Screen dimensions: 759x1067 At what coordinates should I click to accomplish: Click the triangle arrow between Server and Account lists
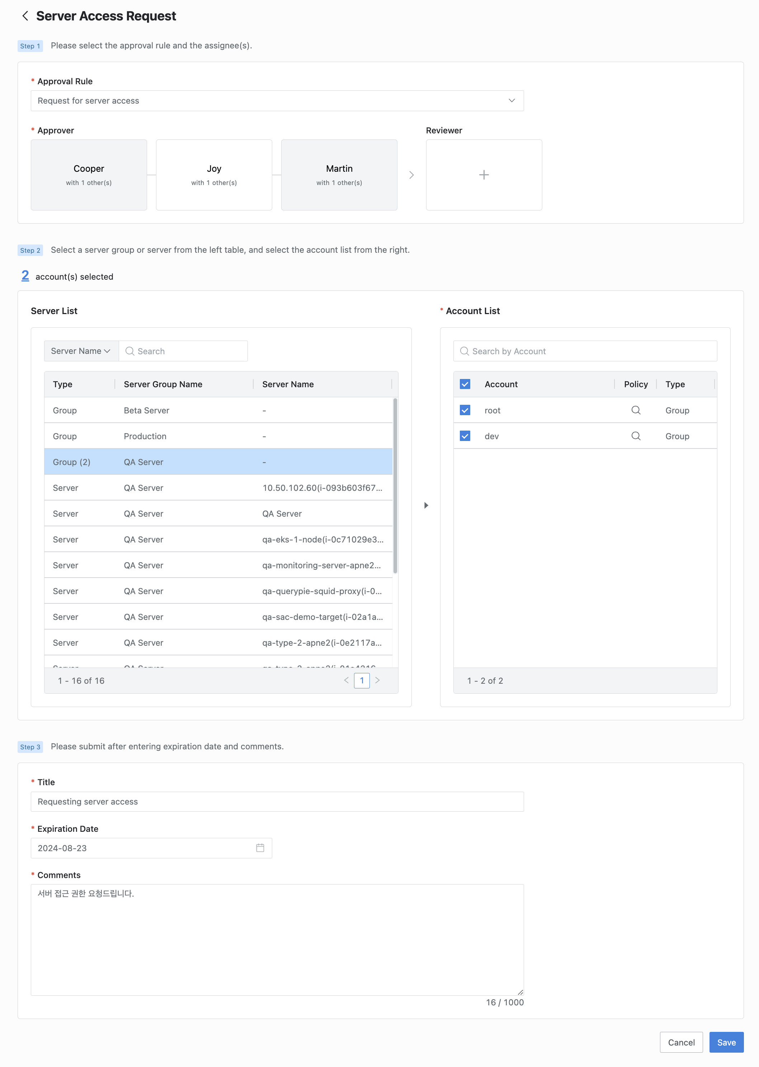click(x=426, y=505)
